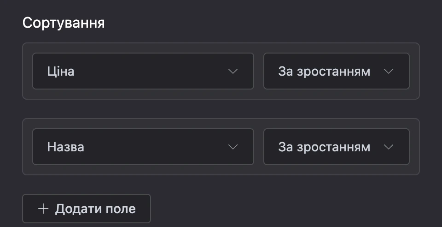Viewport: 442px width, 227px height.
Task: Click the Ціна text in the first selector
Action: click(61, 71)
